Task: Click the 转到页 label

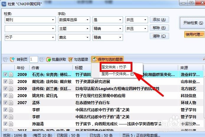Action: 22,60
